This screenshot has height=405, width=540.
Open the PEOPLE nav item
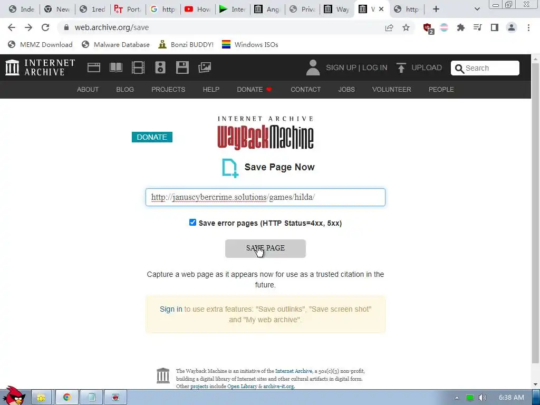441,90
